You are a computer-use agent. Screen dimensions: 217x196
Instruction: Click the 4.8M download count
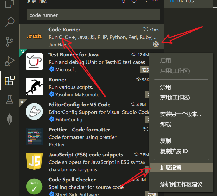pos(141,105)
